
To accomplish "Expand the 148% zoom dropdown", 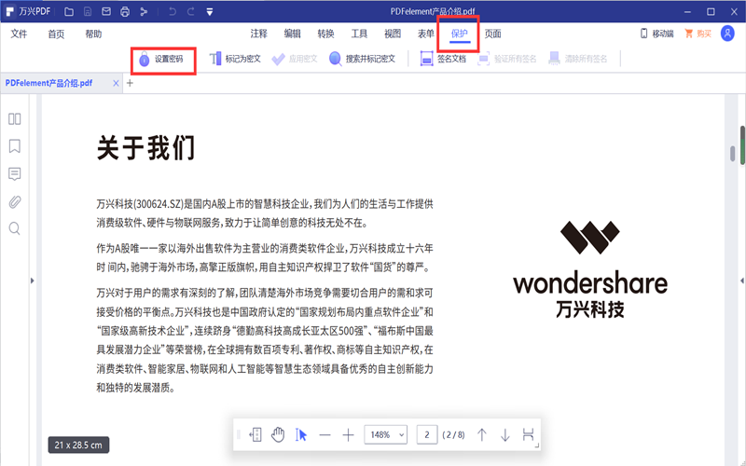I will point(386,434).
